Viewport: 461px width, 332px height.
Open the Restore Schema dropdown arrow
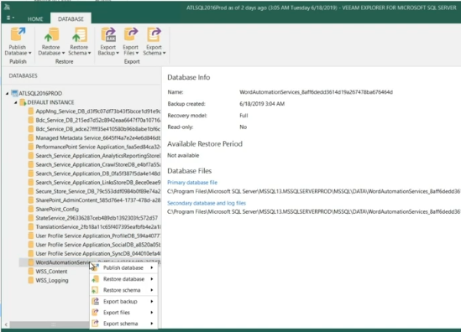89,53
